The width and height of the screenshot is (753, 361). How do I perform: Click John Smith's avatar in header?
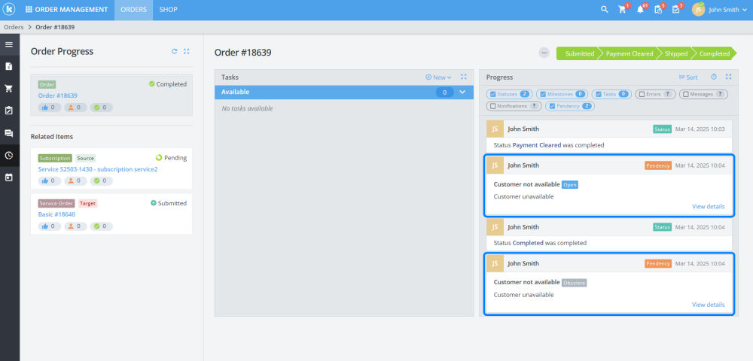tap(698, 9)
